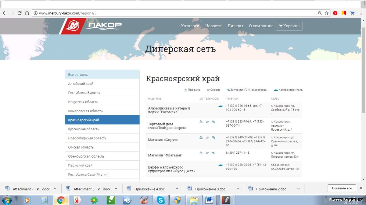Select Красноярский край region
The image size is (366, 205).
tap(102, 120)
